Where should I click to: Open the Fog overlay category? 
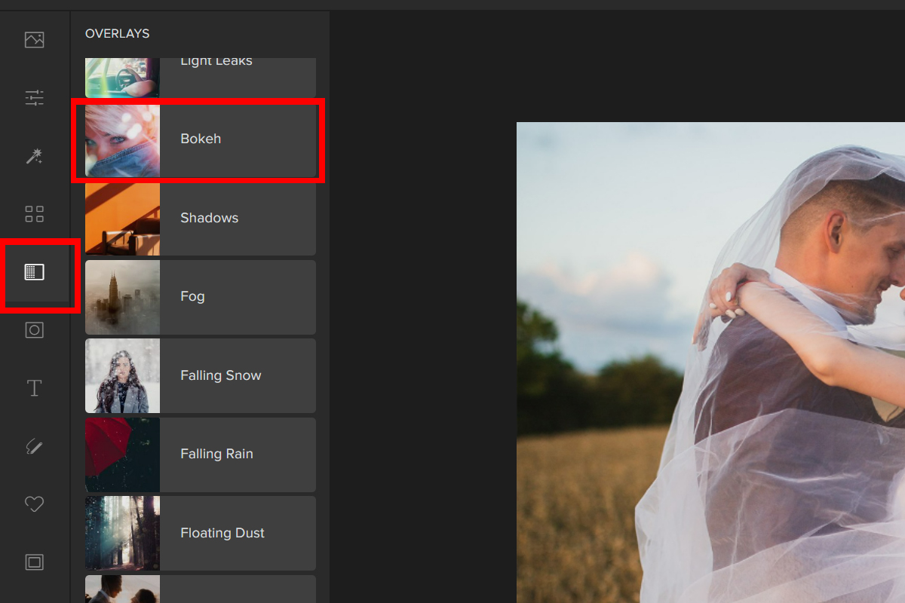click(193, 297)
